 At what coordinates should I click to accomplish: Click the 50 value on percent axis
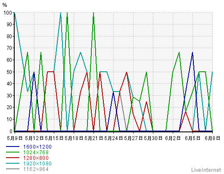9,72
